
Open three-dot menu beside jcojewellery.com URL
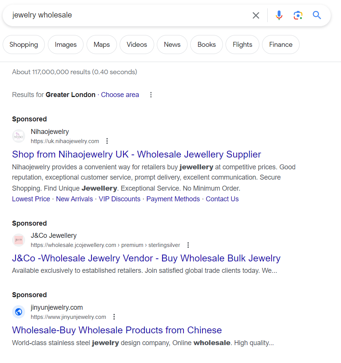click(x=188, y=245)
